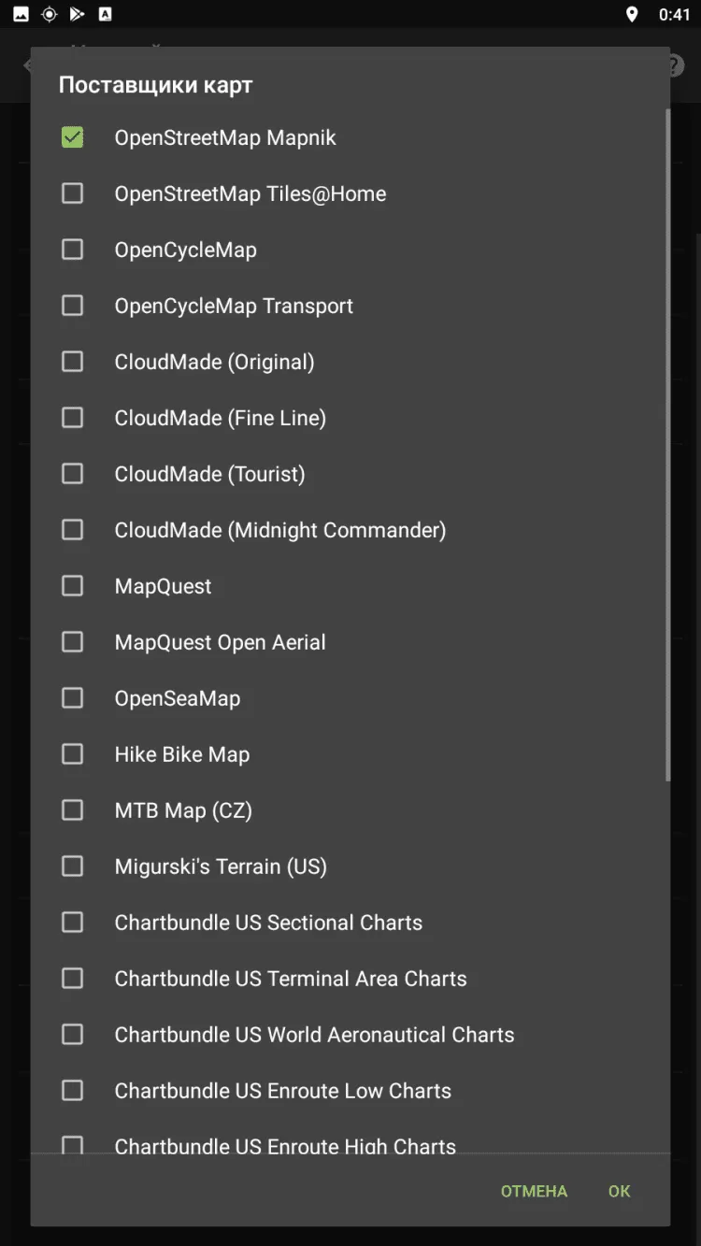Enable OpenStreetMap Tiles@Home provider
This screenshot has width=701, height=1246.
pos(72,193)
